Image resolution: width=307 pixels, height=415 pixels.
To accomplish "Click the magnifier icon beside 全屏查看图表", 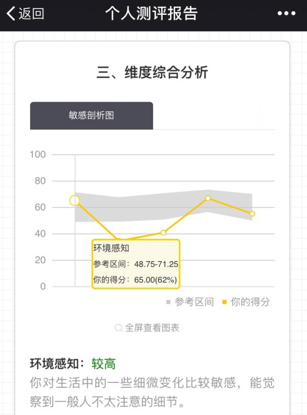I will click(118, 328).
